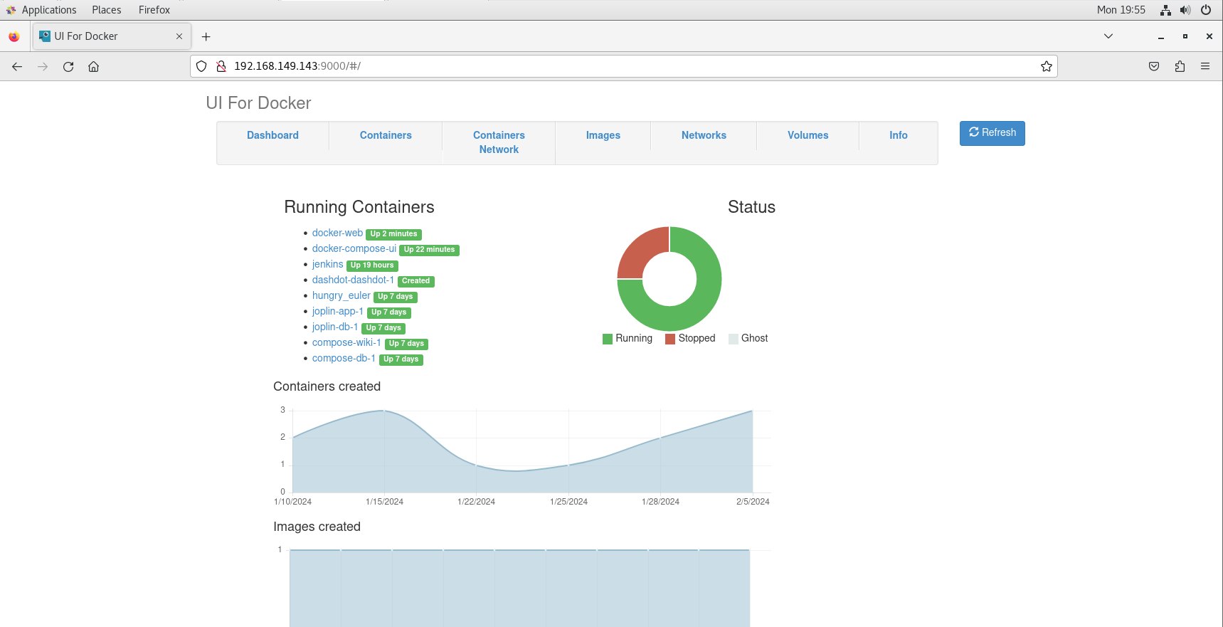Open the hungry_euler container link
Image resolution: width=1223 pixels, height=627 pixels.
[342, 295]
